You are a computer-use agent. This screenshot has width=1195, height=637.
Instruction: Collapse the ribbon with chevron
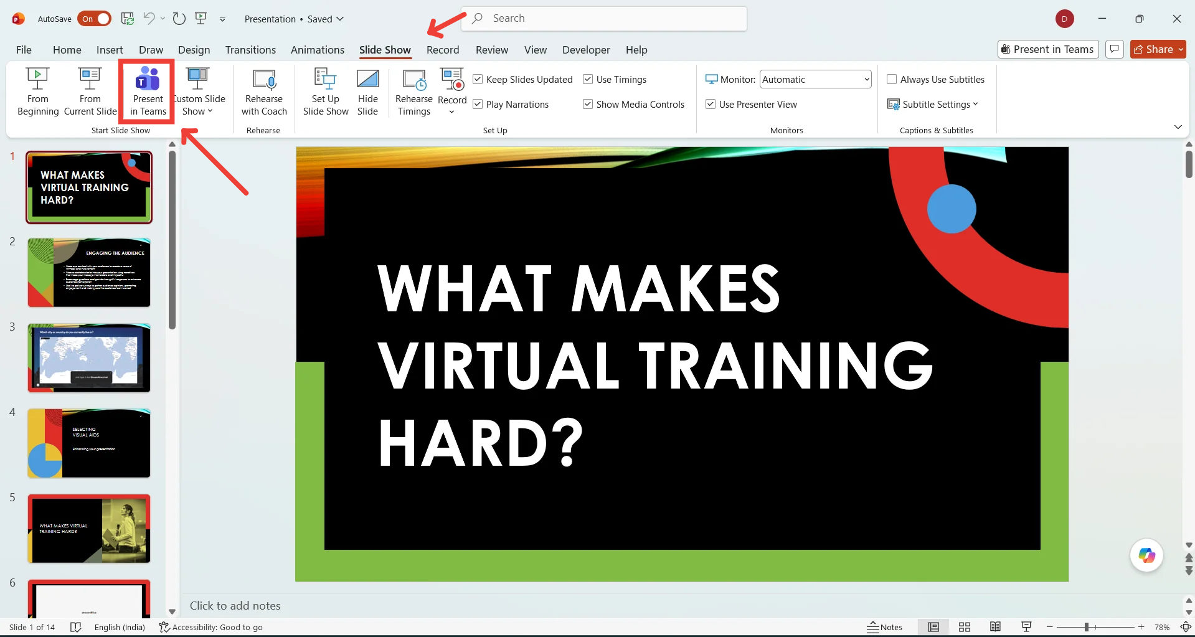click(x=1178, y=127)
